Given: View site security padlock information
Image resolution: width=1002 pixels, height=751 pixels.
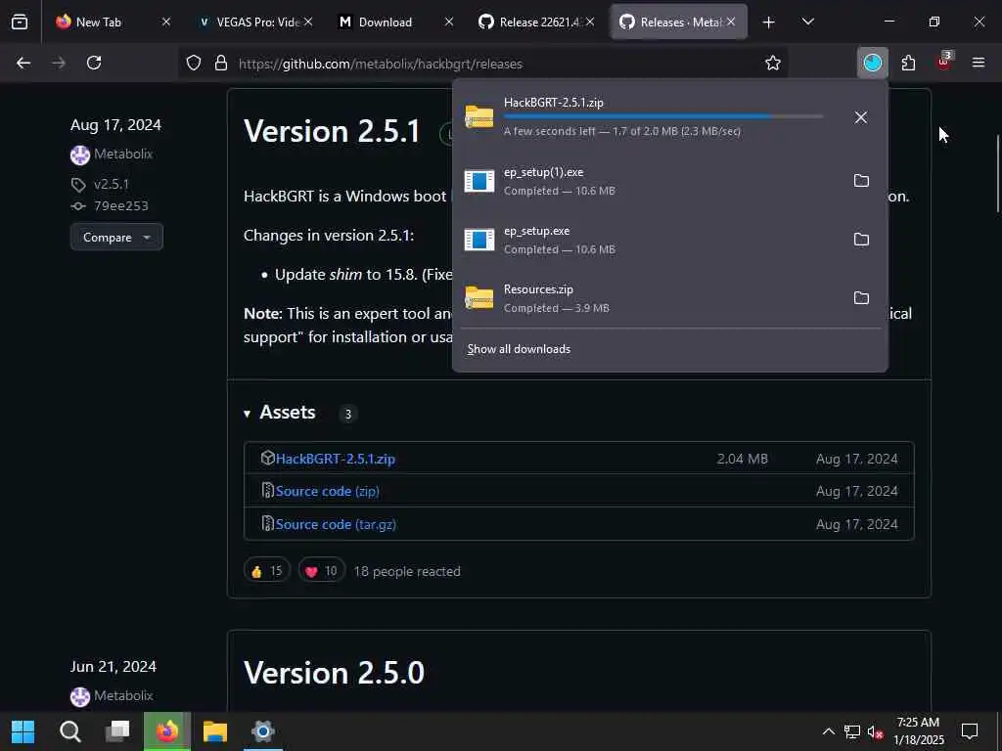Looking at the screenshot, I should pyautogui.click(x=221, y=63).
